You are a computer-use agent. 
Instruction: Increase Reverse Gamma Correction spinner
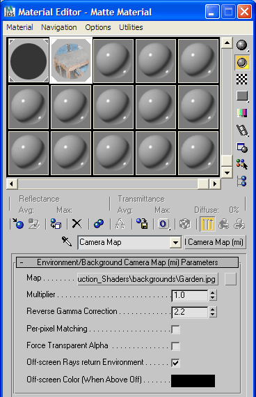pyautogui.click(x=213, y=309)
